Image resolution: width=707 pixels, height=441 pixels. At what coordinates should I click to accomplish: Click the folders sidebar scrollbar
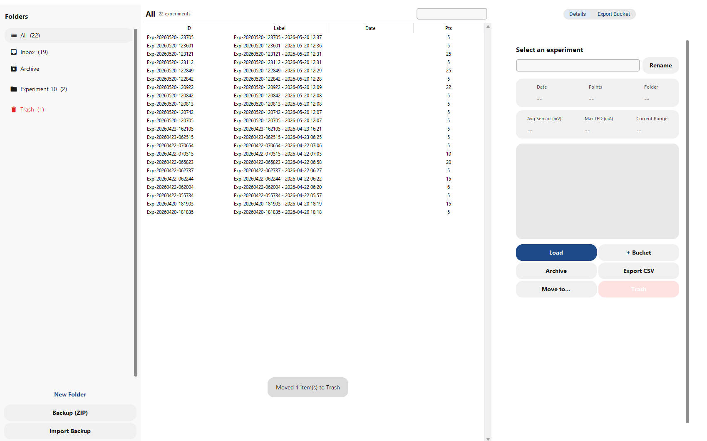(136, 203)
